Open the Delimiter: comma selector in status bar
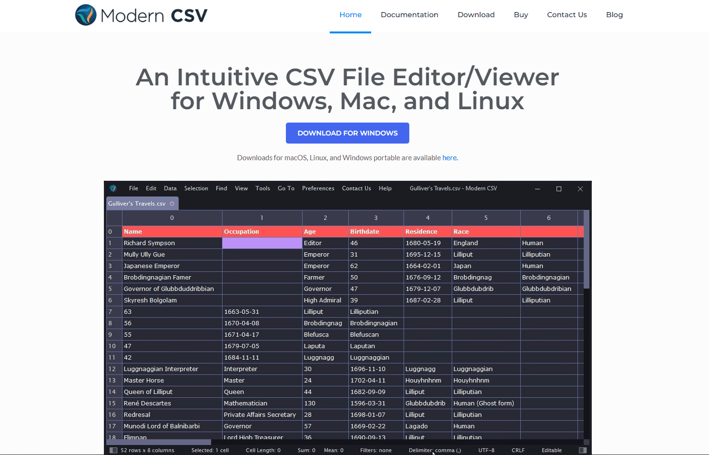This screenshot has width=709, height=455. pos(434,450)
